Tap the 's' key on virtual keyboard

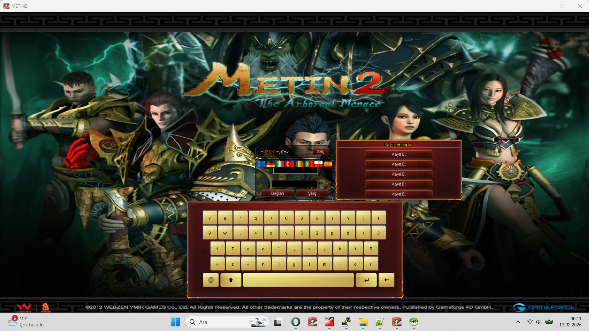[x=271, y=233]
